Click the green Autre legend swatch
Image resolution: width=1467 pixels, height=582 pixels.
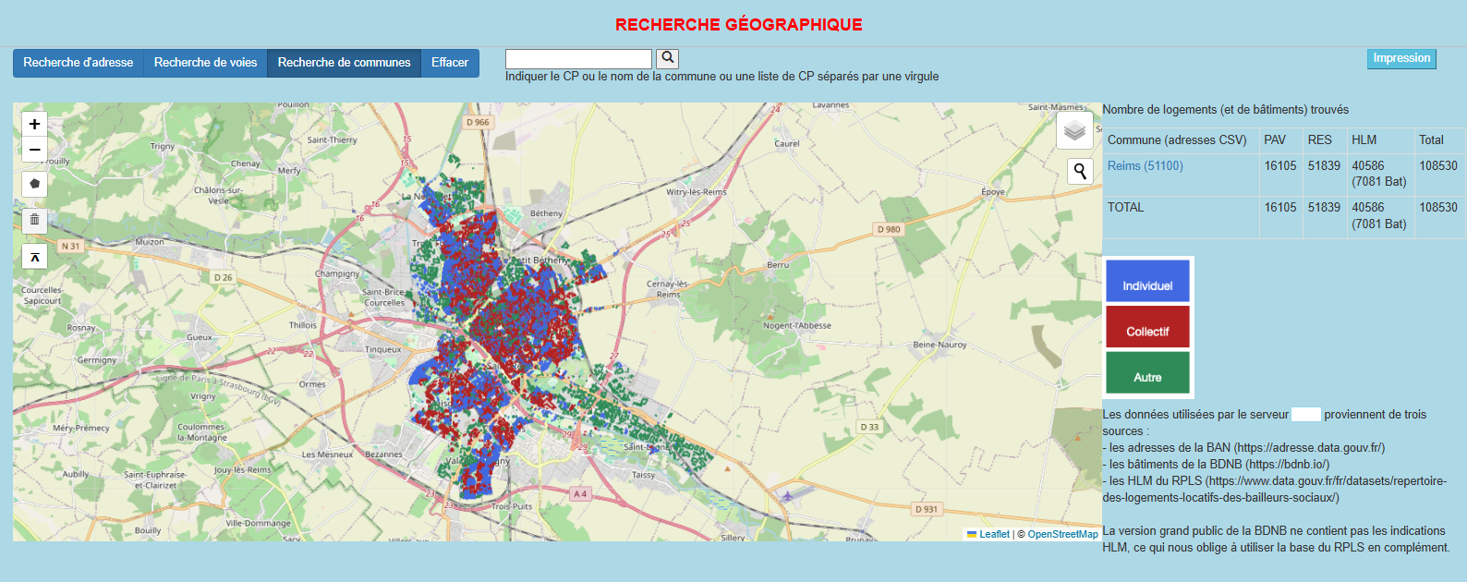point(1147,373)
